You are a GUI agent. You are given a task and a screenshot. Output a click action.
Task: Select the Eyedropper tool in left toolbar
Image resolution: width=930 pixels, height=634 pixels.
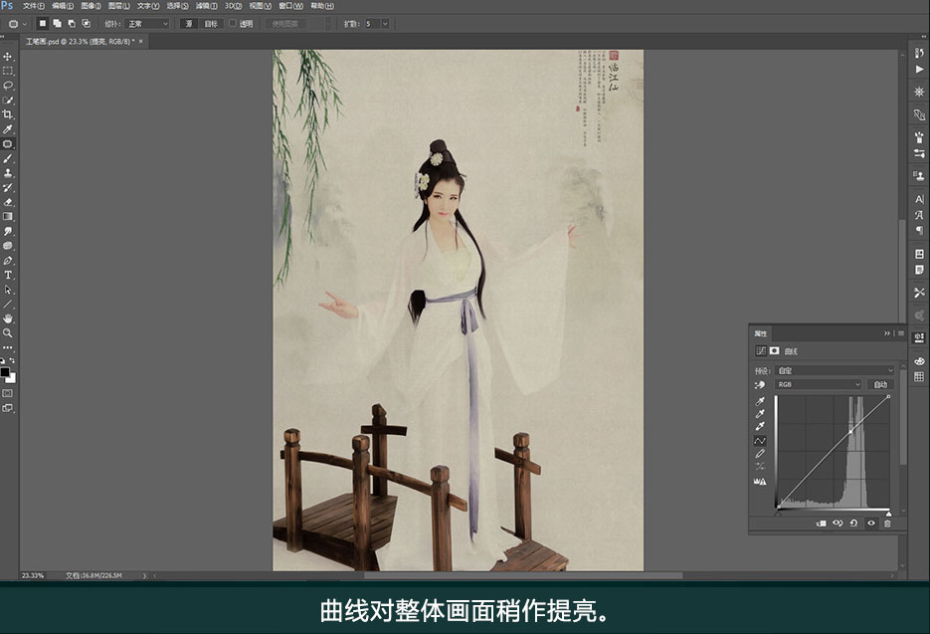[x=8, y=128]
